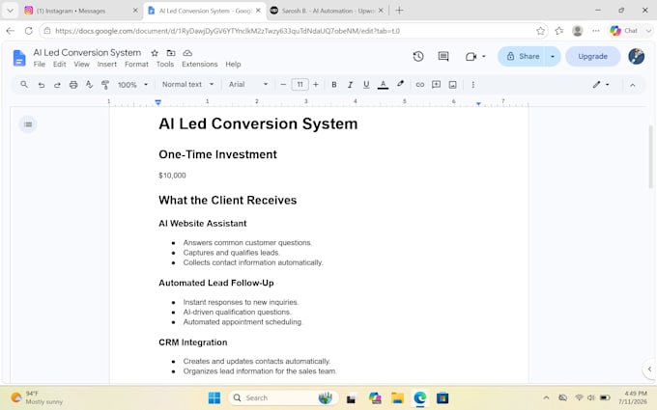Toggle bold formatting

[334, 85]
